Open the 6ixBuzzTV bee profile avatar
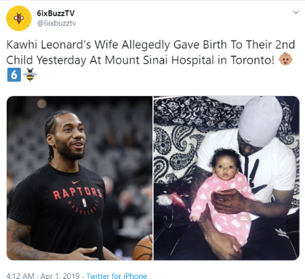 click(19, 18)
